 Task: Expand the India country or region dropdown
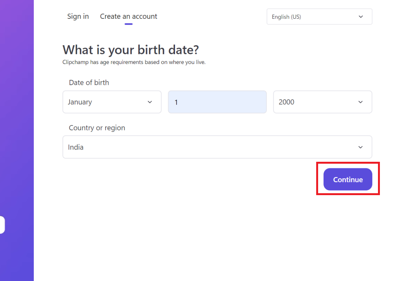point(211,147)
